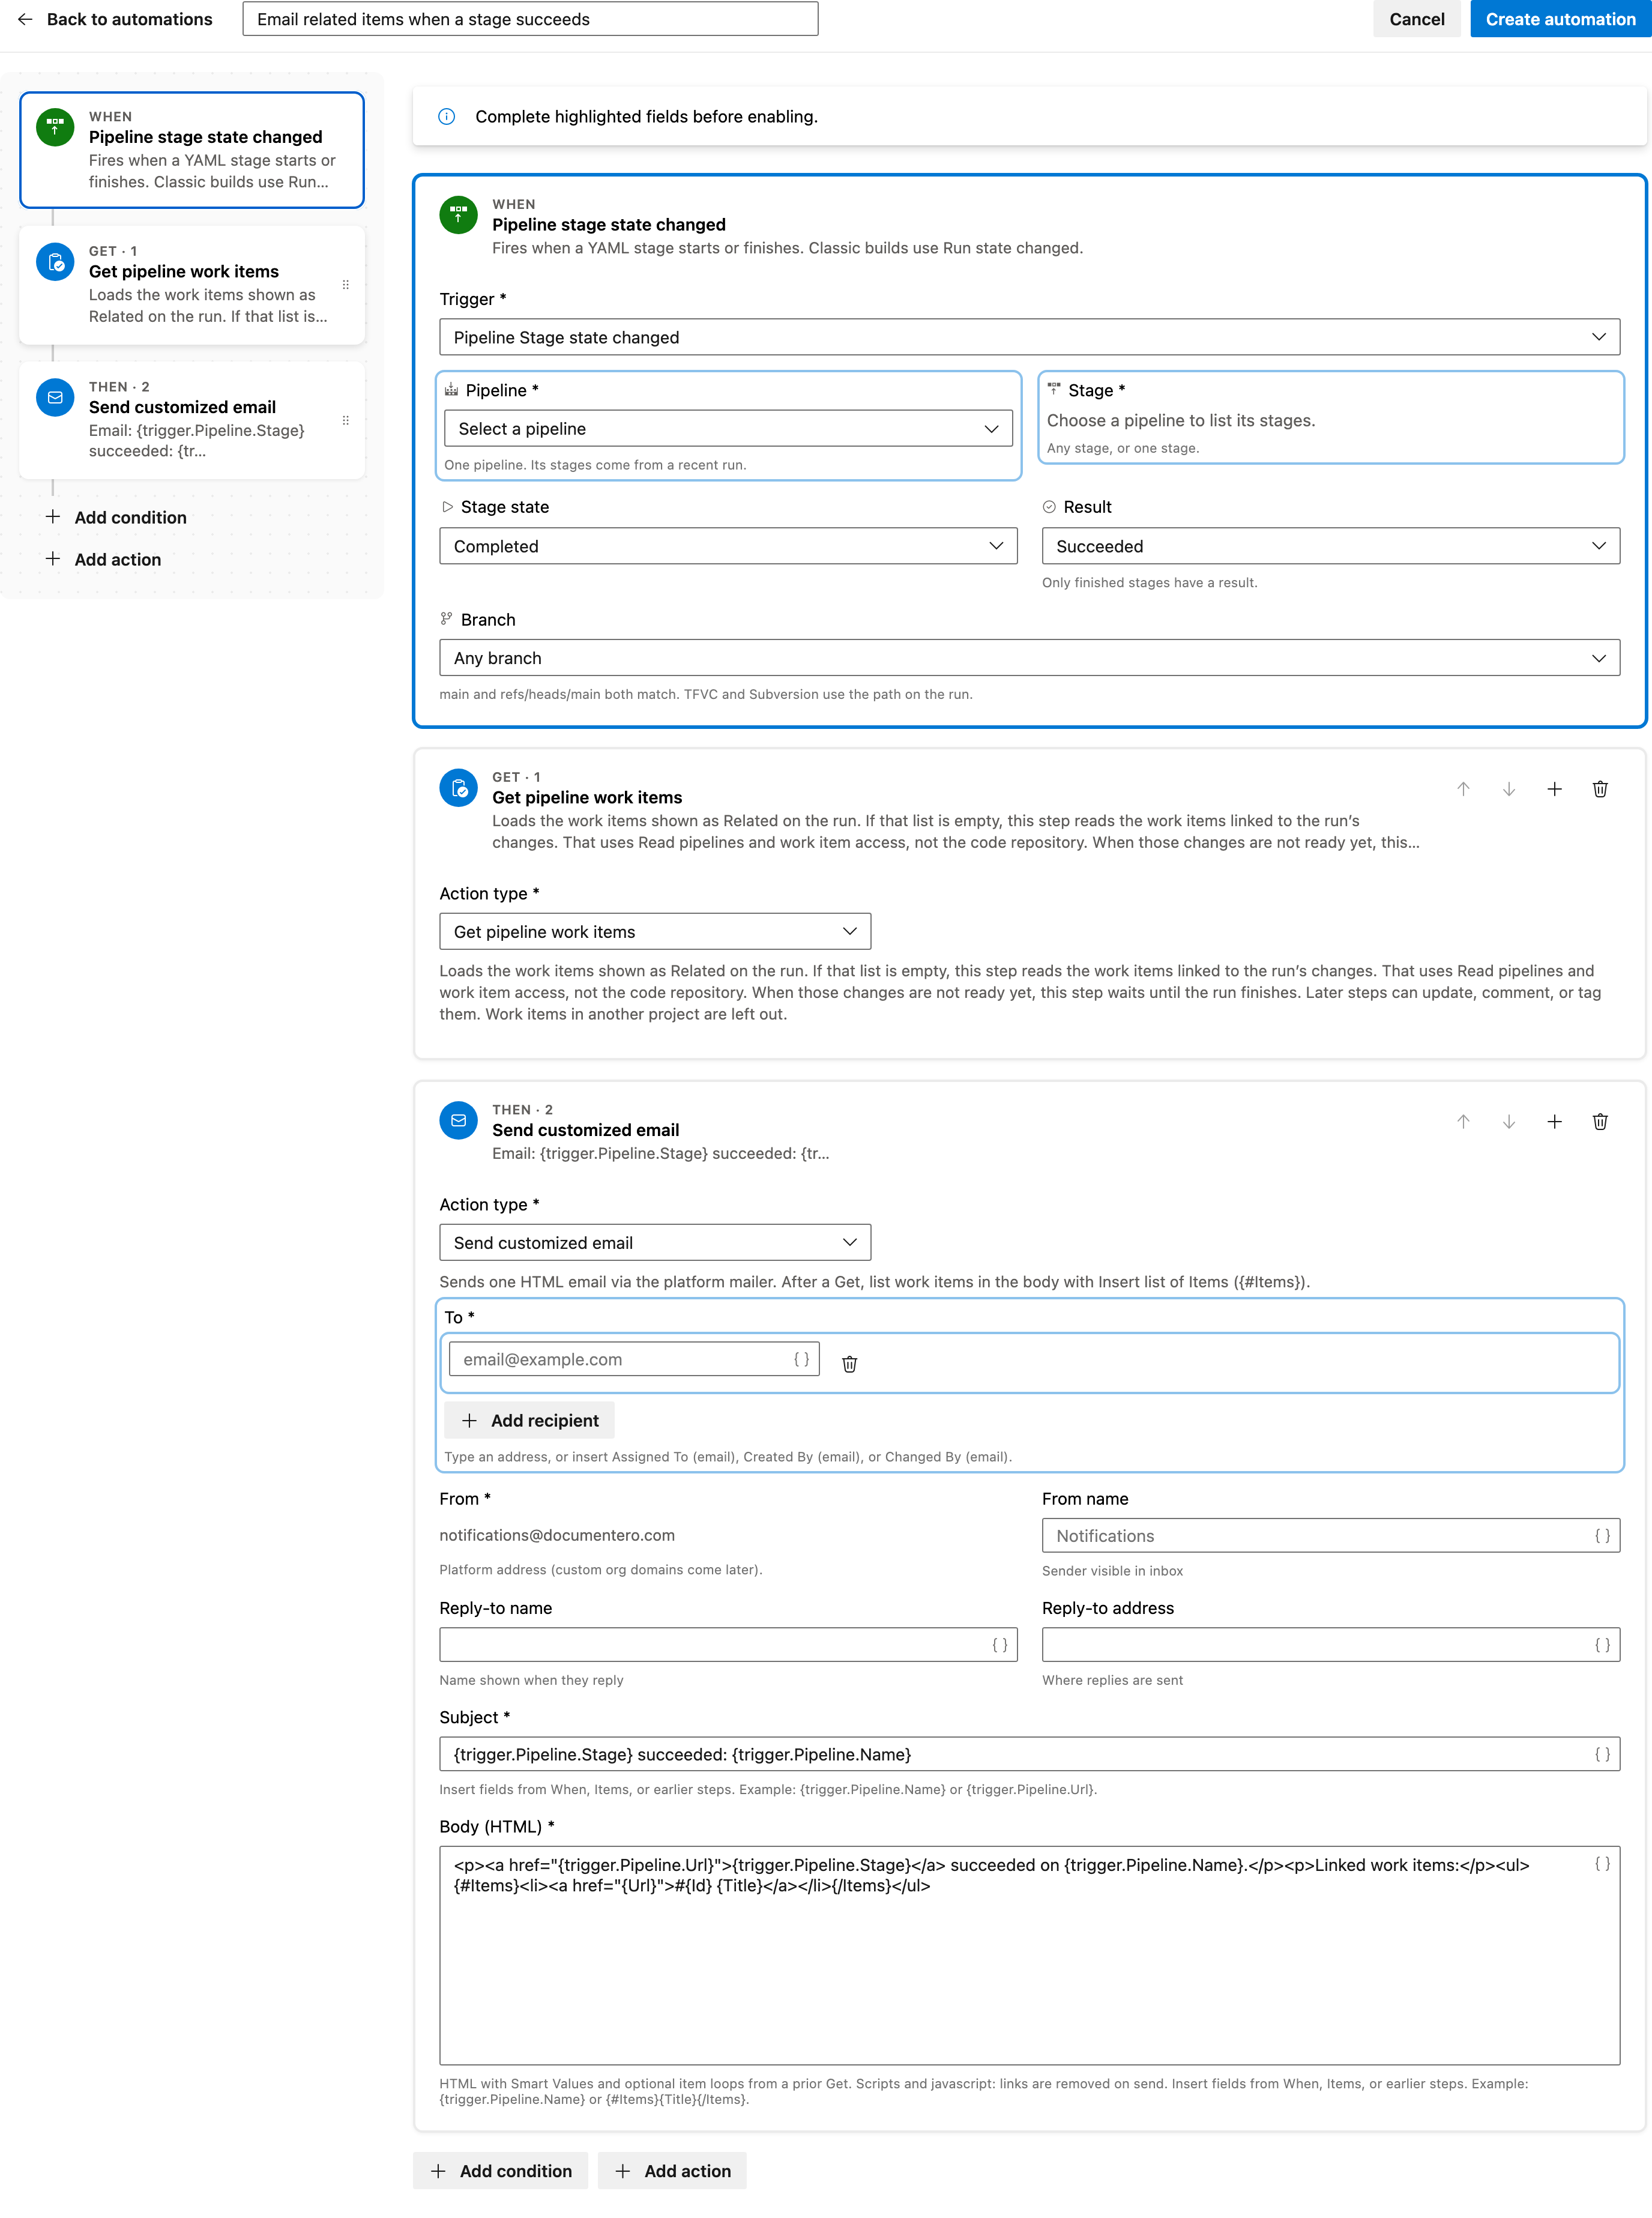Go back to the automations list

pyautogui.click(x=115, y=19)
